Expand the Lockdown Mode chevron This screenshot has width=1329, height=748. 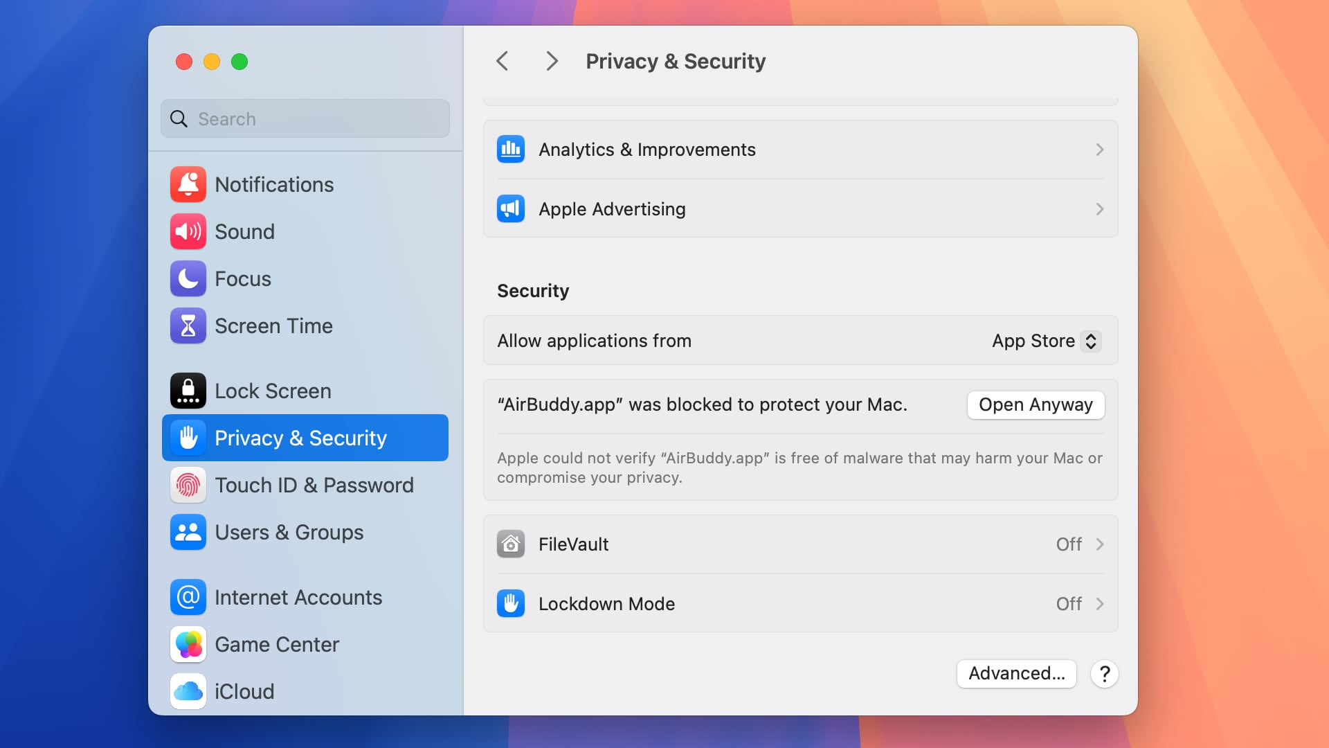point(1099,604)
